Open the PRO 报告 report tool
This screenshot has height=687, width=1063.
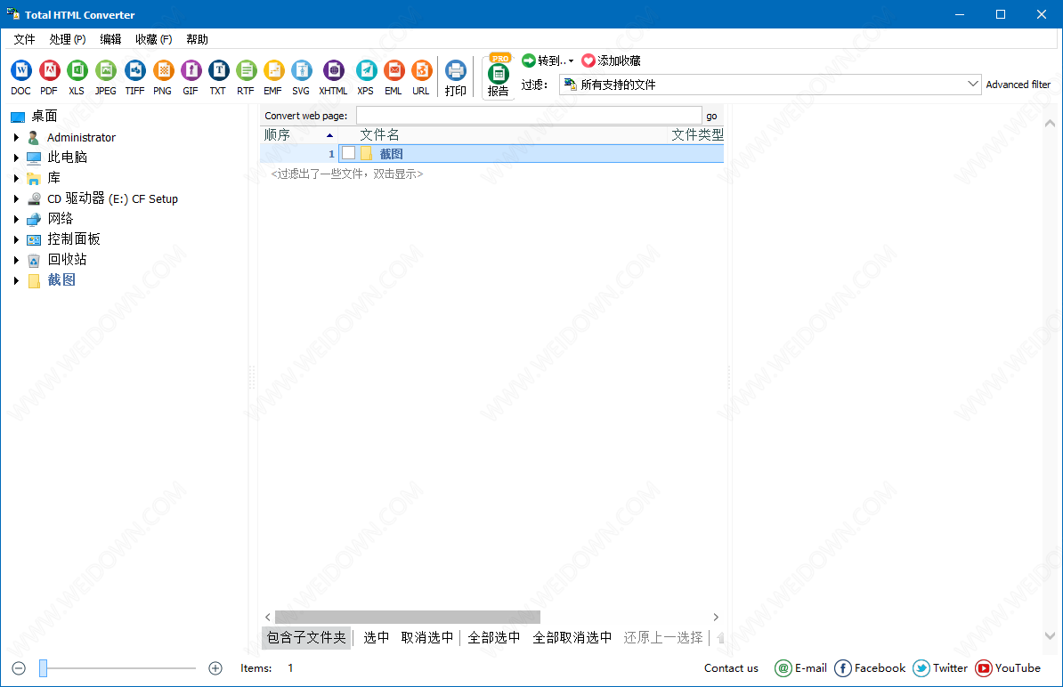[499, 77]
